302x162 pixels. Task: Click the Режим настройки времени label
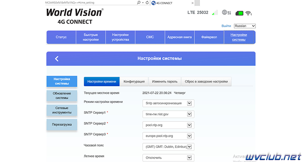click(x=103, y=102)
